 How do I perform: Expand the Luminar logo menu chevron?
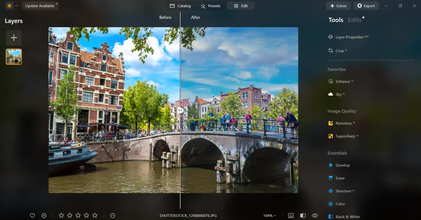[15, 6]
